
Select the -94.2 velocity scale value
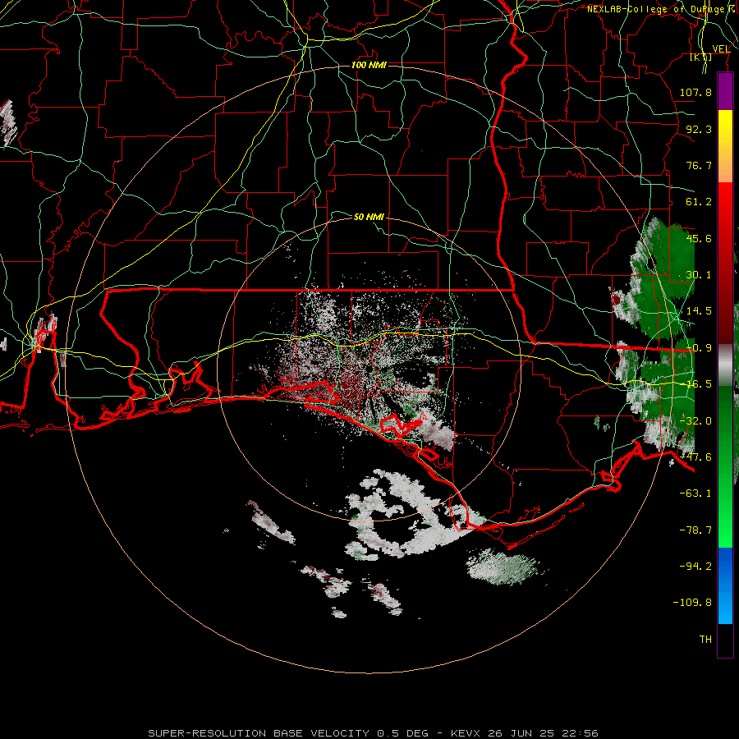pyautogui.click(x=695, y=566)
